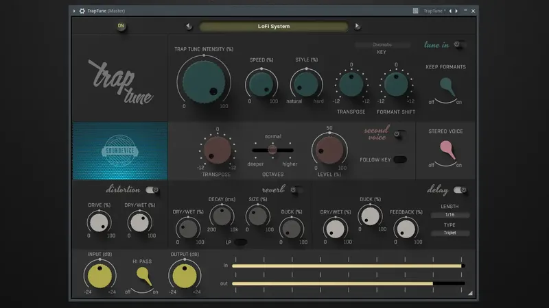Click the delay Duck (%) knob
This screenshot has height=308, width=549.
pos(370,216)
